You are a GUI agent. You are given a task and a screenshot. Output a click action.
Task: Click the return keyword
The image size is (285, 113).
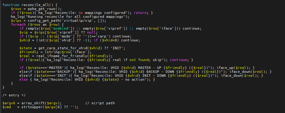[x=140, y=13]
